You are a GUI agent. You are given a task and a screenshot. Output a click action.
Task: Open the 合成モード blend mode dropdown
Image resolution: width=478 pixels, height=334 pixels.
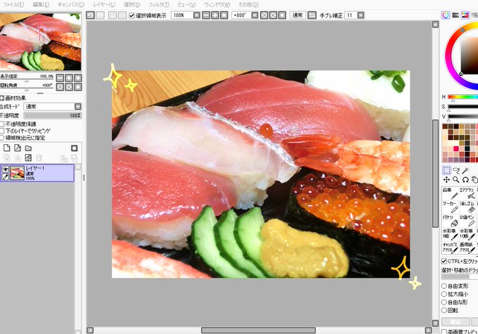coord(78,106)
